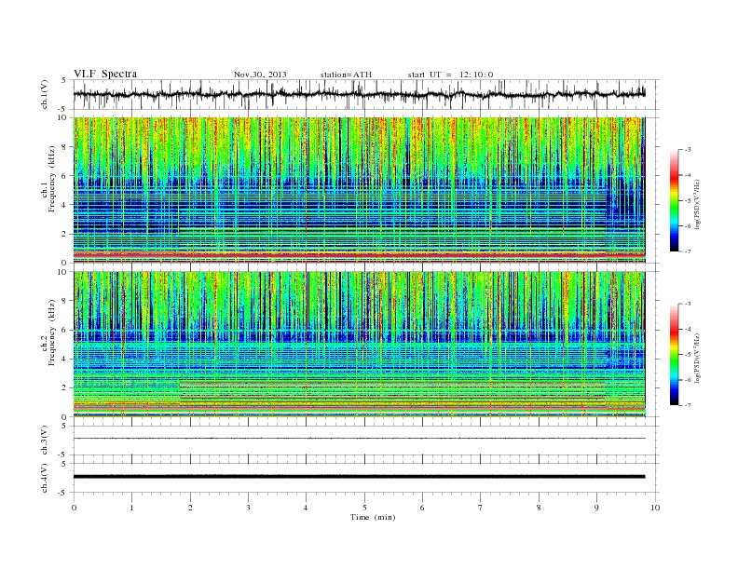Click the "6" kHz tick of ch.1 spectrogram
738x570 pixels.
[x=64, y=175]
